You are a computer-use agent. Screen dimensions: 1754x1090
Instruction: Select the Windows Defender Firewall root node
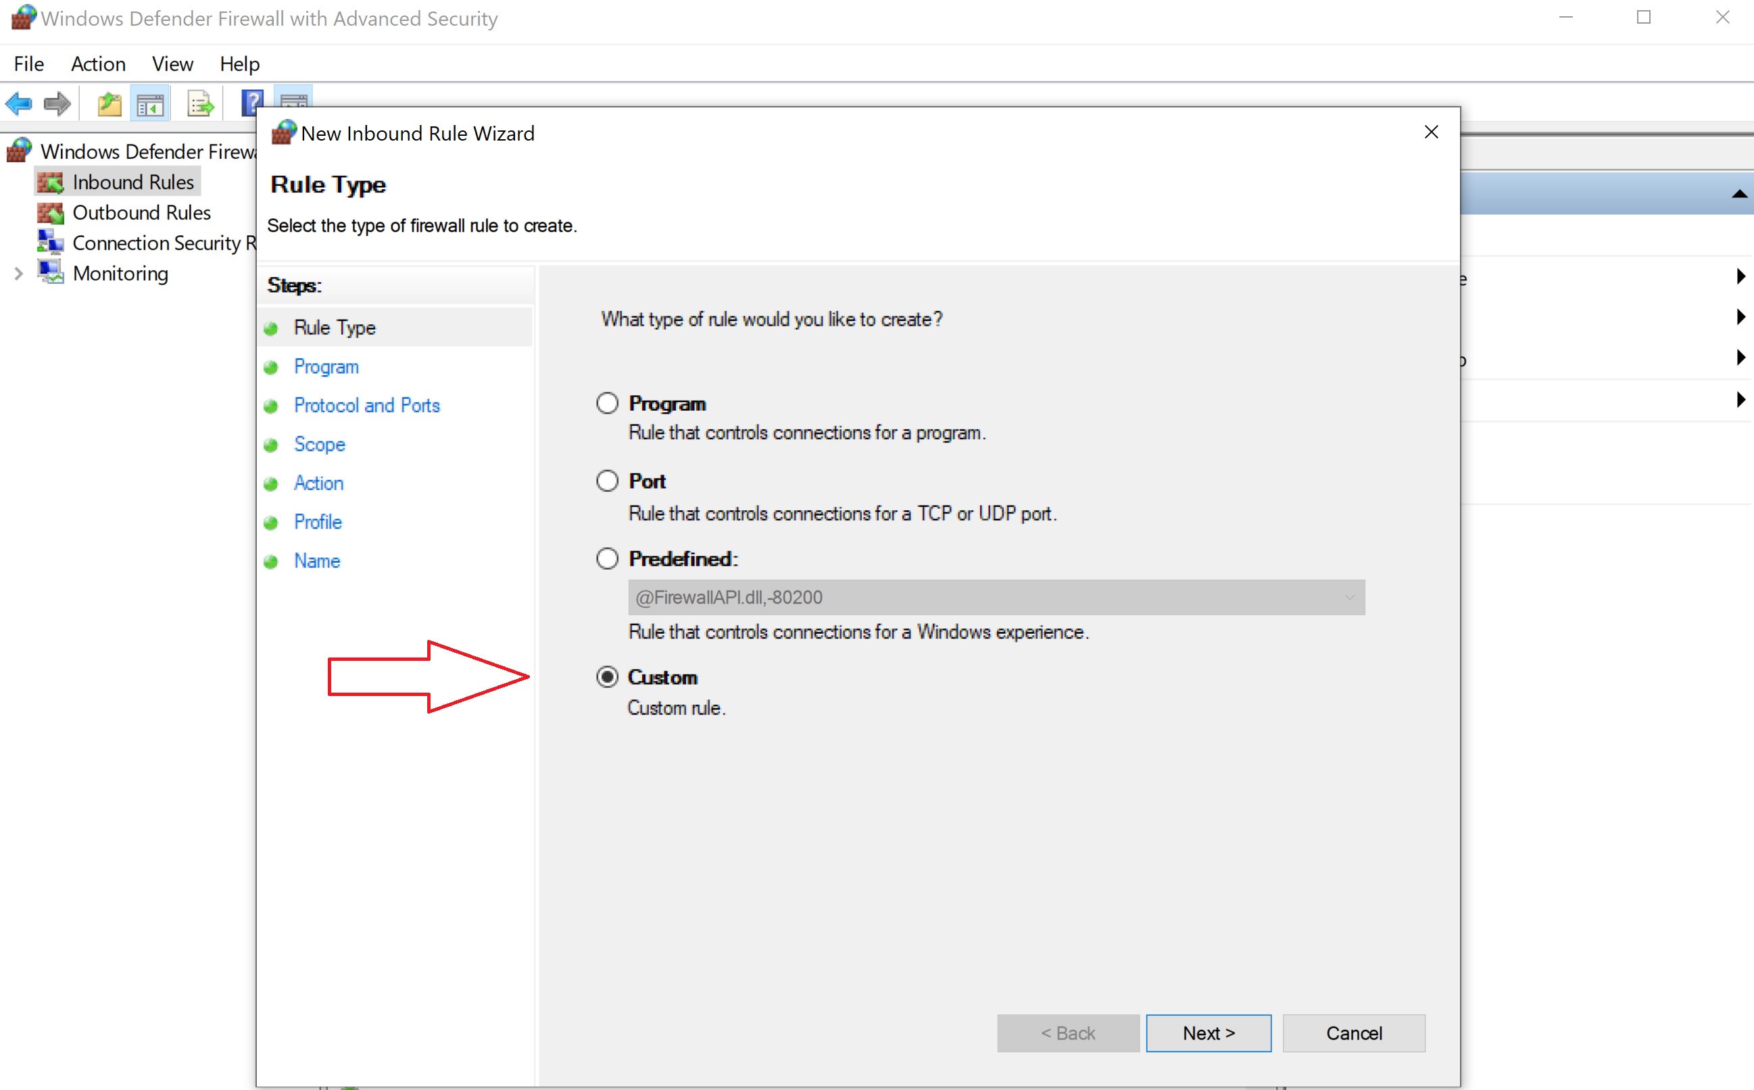click(x=148, y=151)
